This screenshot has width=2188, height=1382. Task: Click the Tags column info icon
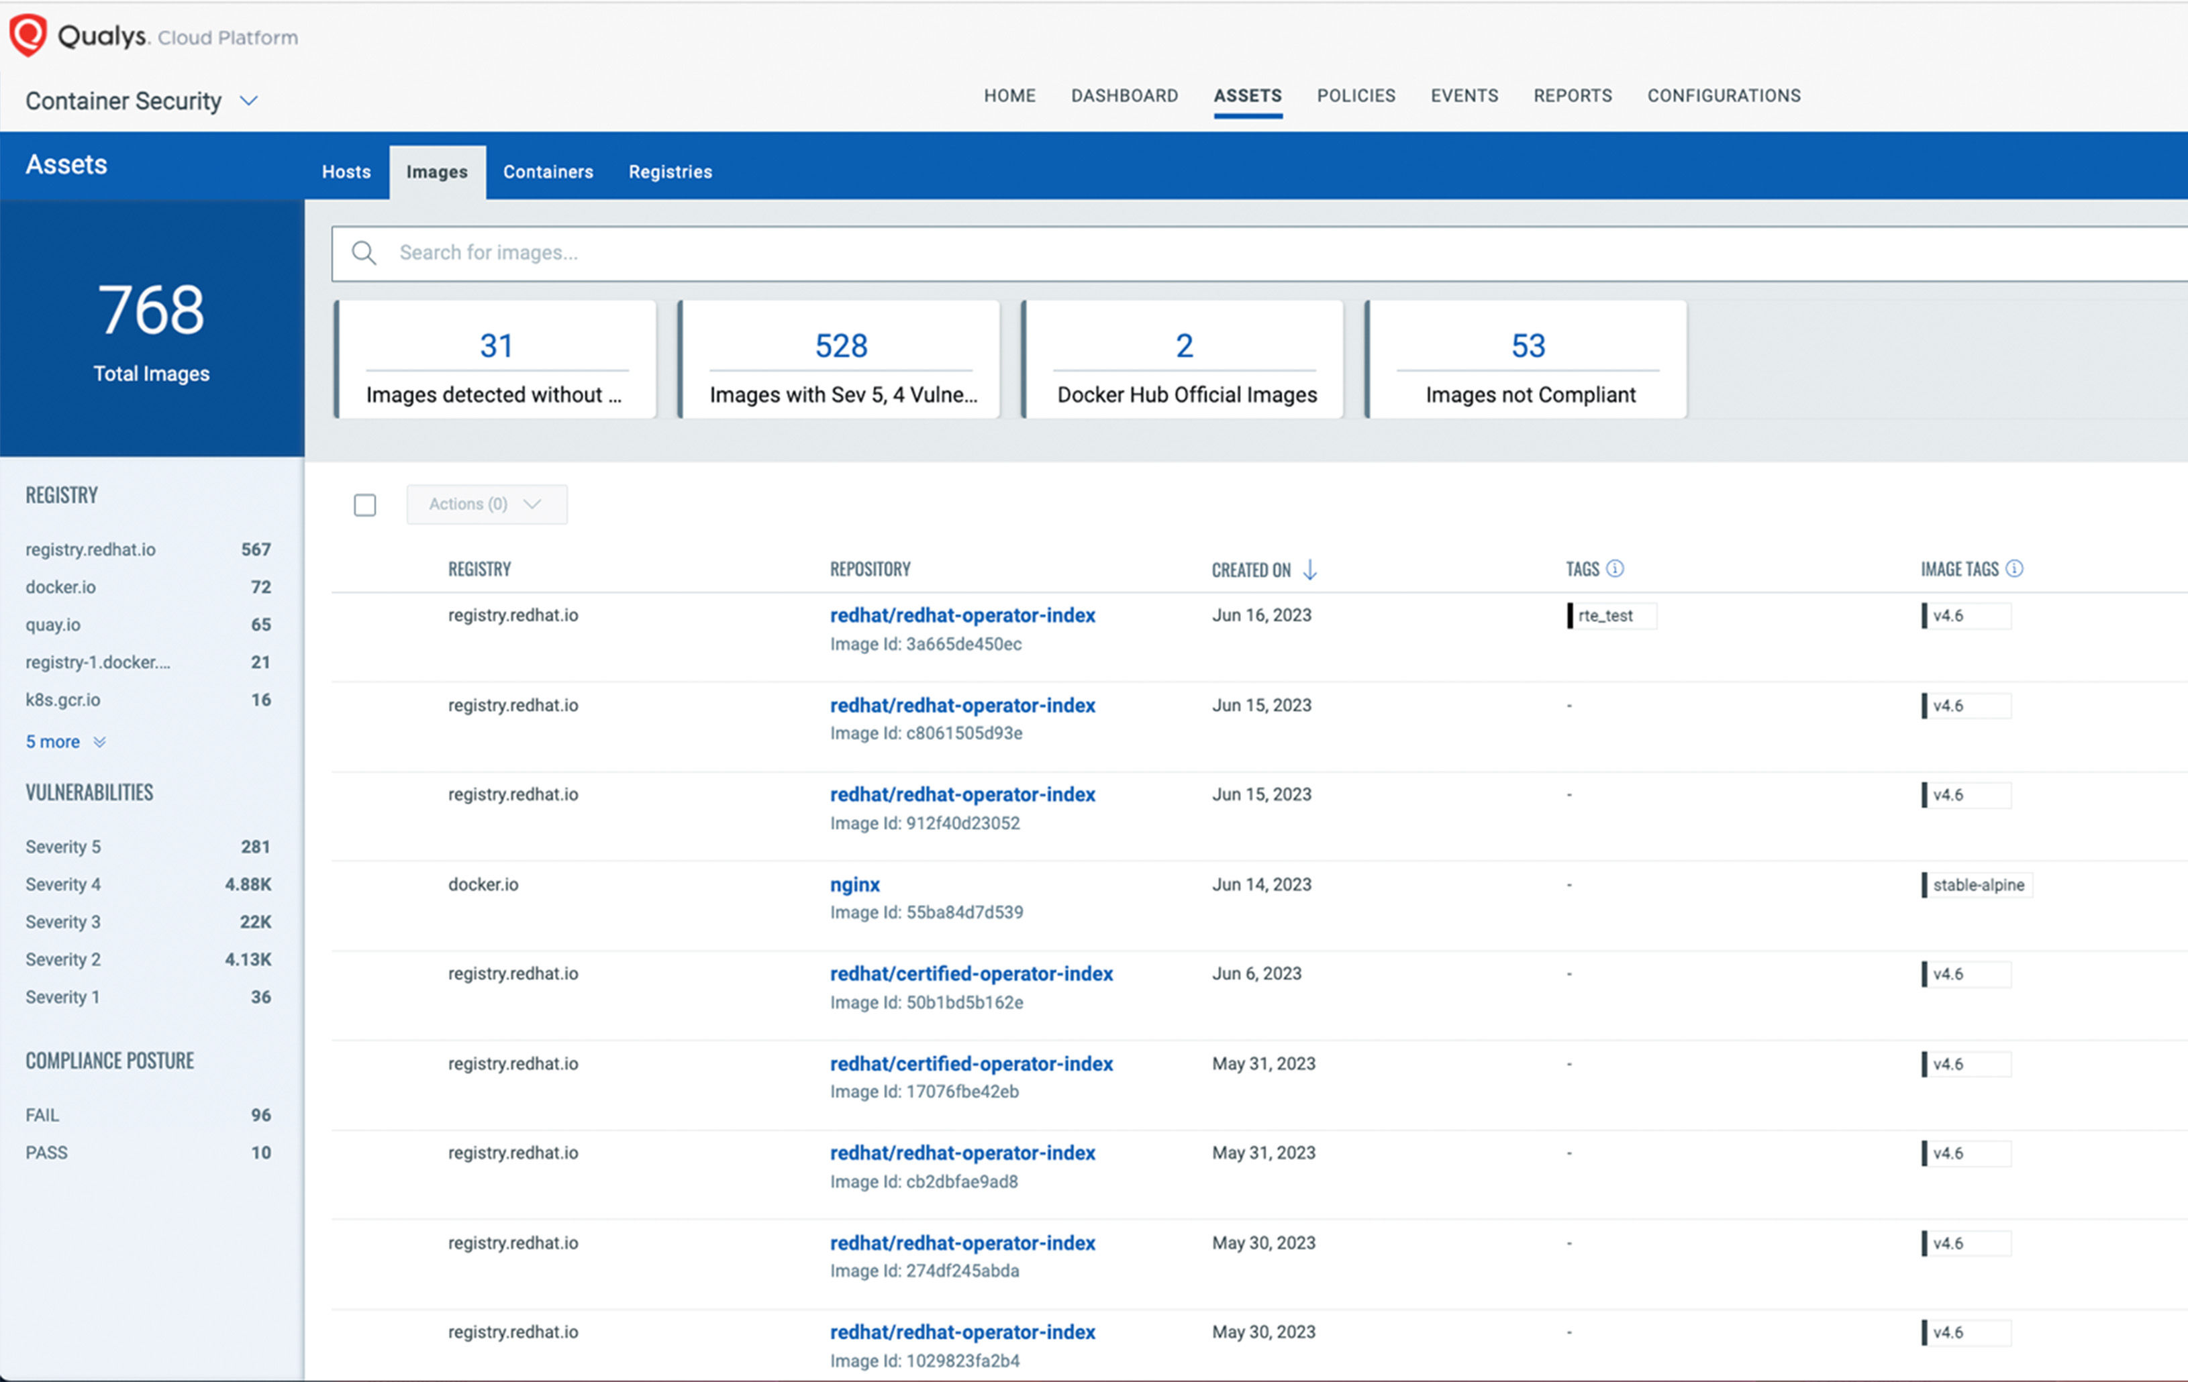pyautogui.click(x=1615, y=568)
